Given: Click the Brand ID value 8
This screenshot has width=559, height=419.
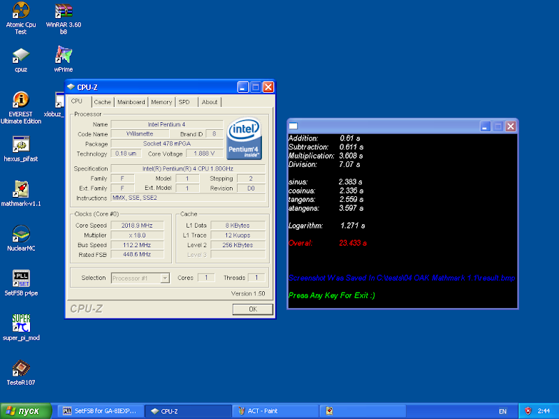Looking at the screenshot, I should tap(215, 134).
